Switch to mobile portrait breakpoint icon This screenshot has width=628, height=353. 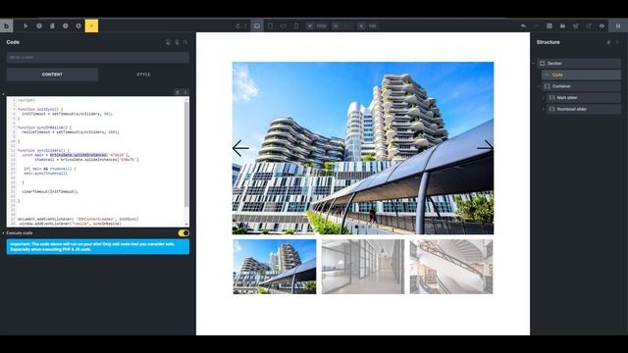296,26
